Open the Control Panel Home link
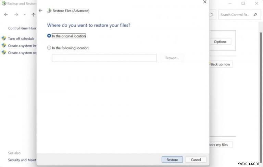Viewport: 263px width, 167px height. [22, 28]
